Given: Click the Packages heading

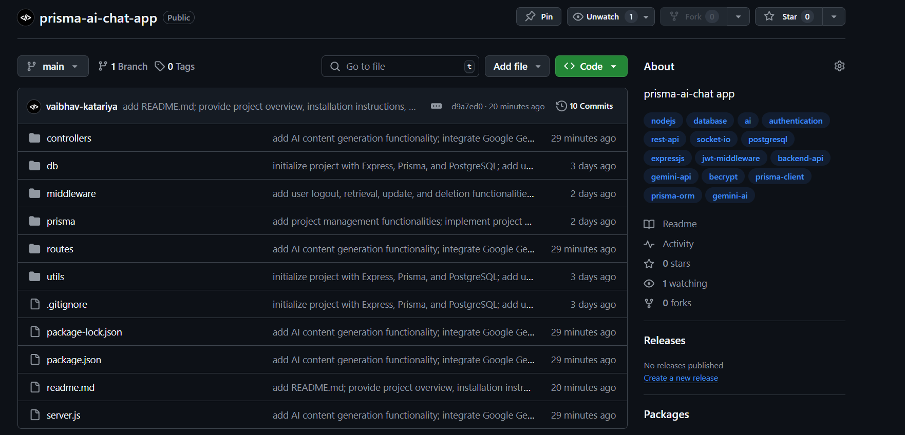Looking at the screenshot, I should [x=666, y=414].
